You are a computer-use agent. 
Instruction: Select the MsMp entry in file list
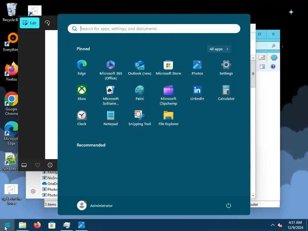(x=50, y=172)
